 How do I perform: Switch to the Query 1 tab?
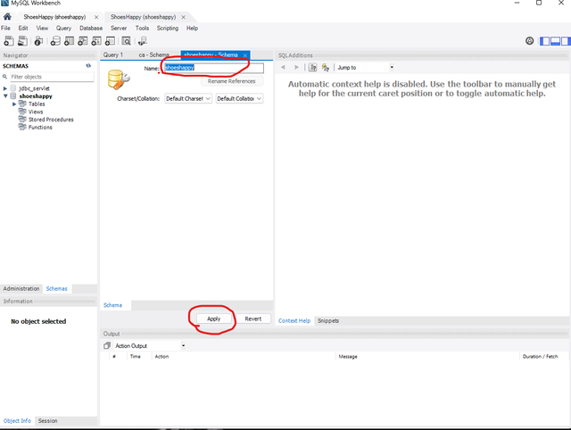(113, 55)
